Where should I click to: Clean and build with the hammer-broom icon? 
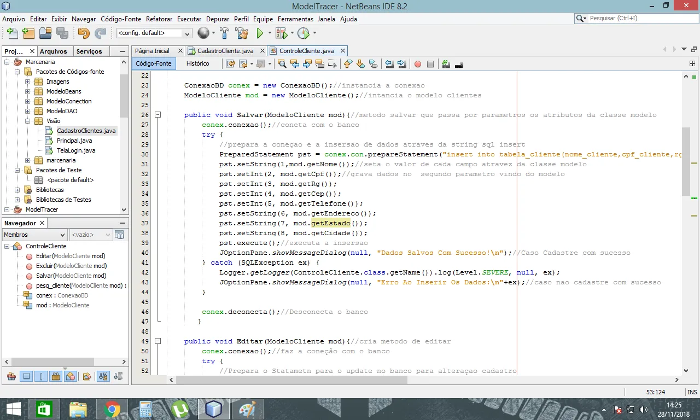[242, 33]
